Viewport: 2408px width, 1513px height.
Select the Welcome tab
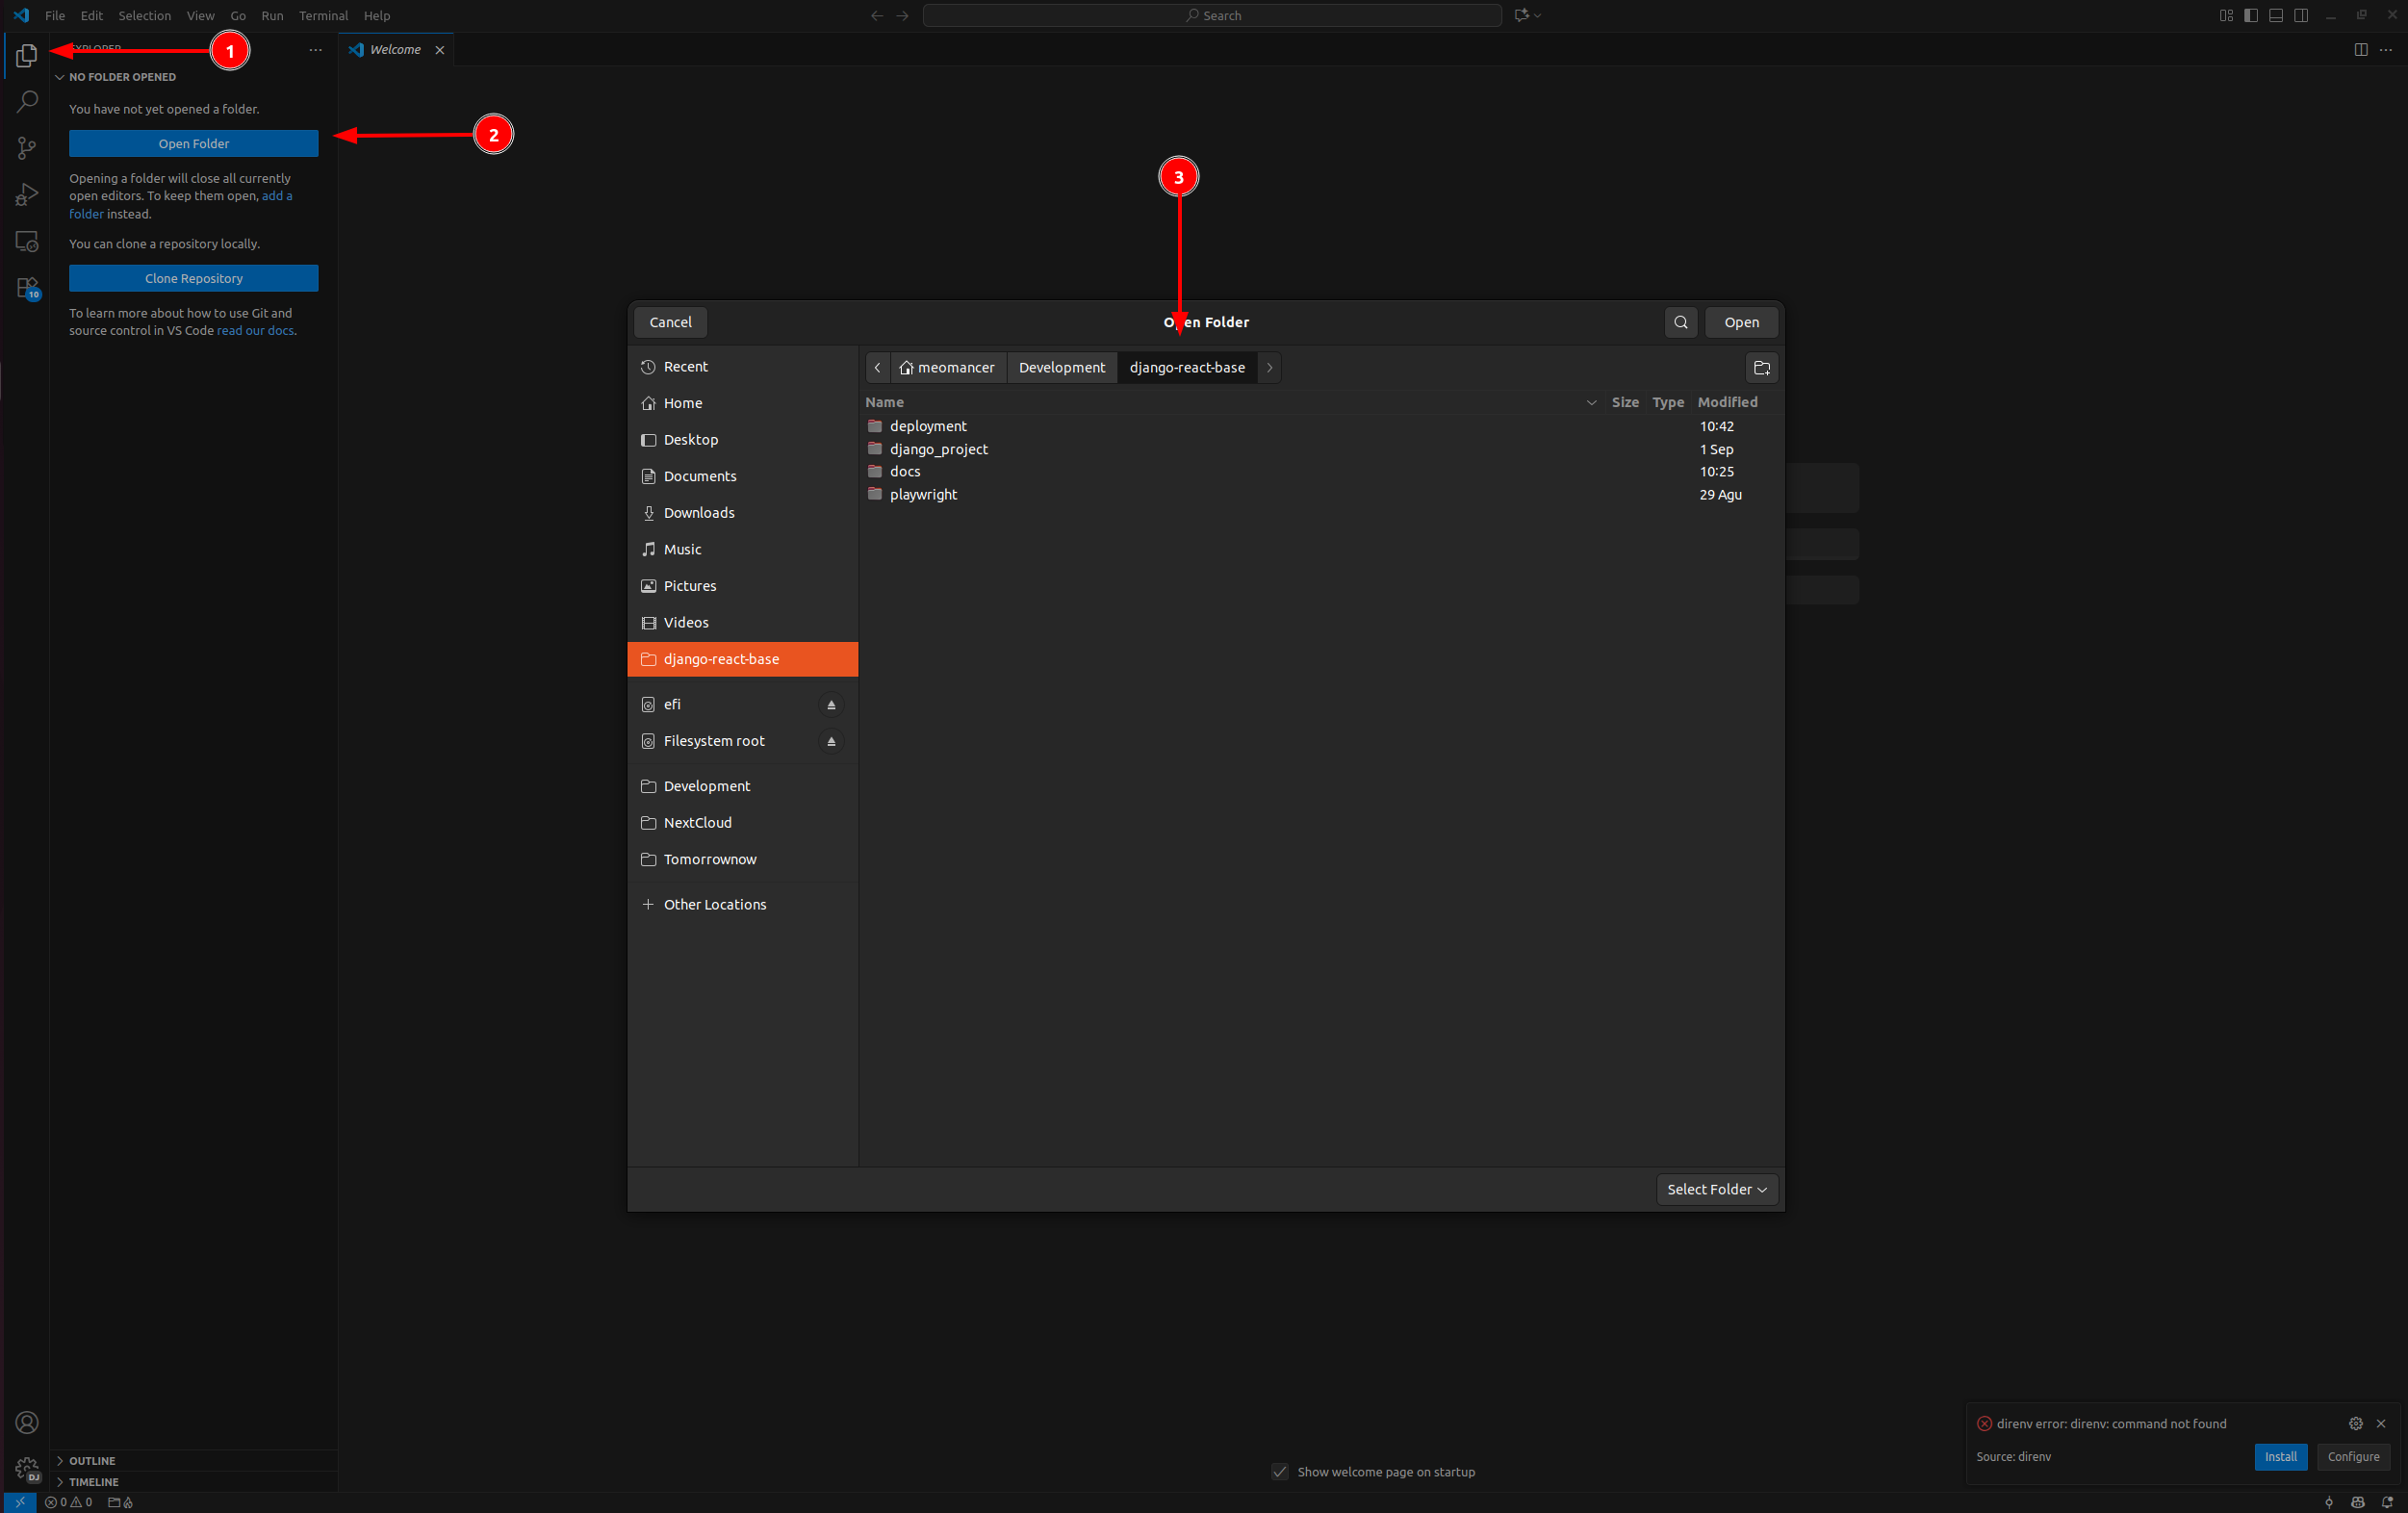coord(395,49)
